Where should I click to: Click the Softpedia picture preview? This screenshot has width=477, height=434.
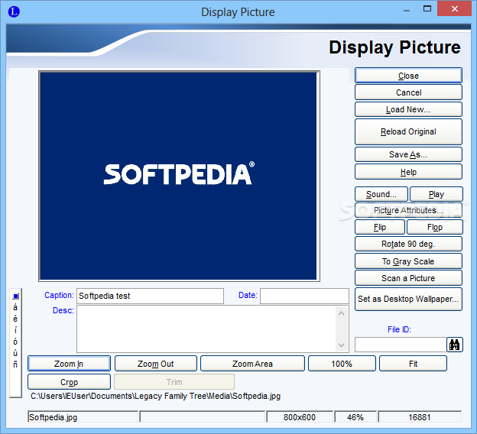pos(179,176)
